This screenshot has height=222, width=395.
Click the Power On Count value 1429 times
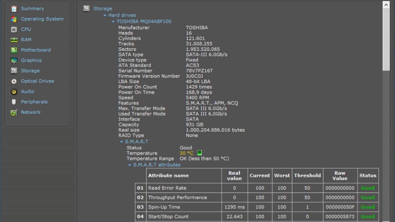(x=199, y=87)
